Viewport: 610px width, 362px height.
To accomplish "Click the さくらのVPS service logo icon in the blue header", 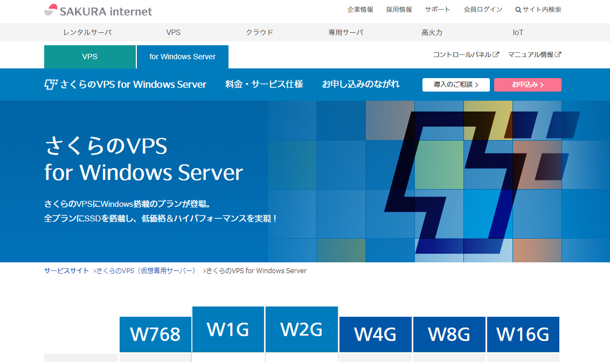I will (51, 83).
